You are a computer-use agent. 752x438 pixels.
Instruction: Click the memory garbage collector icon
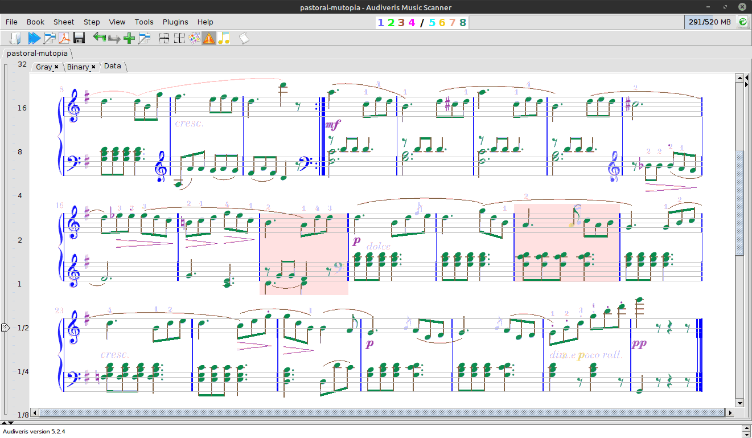(x=743, y=22)
